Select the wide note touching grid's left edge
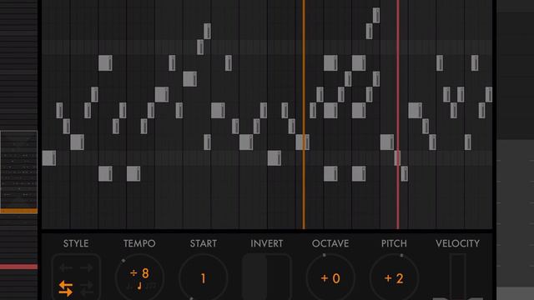 pyautogui.click(x=49, y=158)
